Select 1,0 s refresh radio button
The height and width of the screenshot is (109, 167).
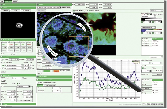point(90,11)
